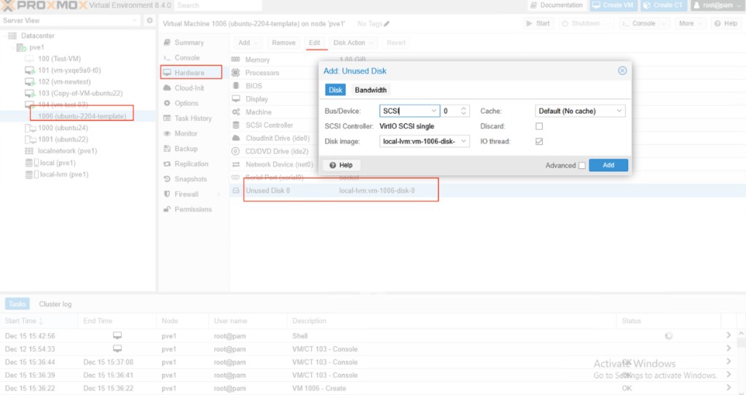Select the Memory hardware row
746x395 pixels.
pyautogui.click(x=487, y=60)
